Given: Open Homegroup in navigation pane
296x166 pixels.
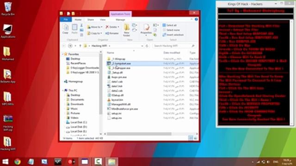Looking at the screenshot, I should click(x=74, y=82).
